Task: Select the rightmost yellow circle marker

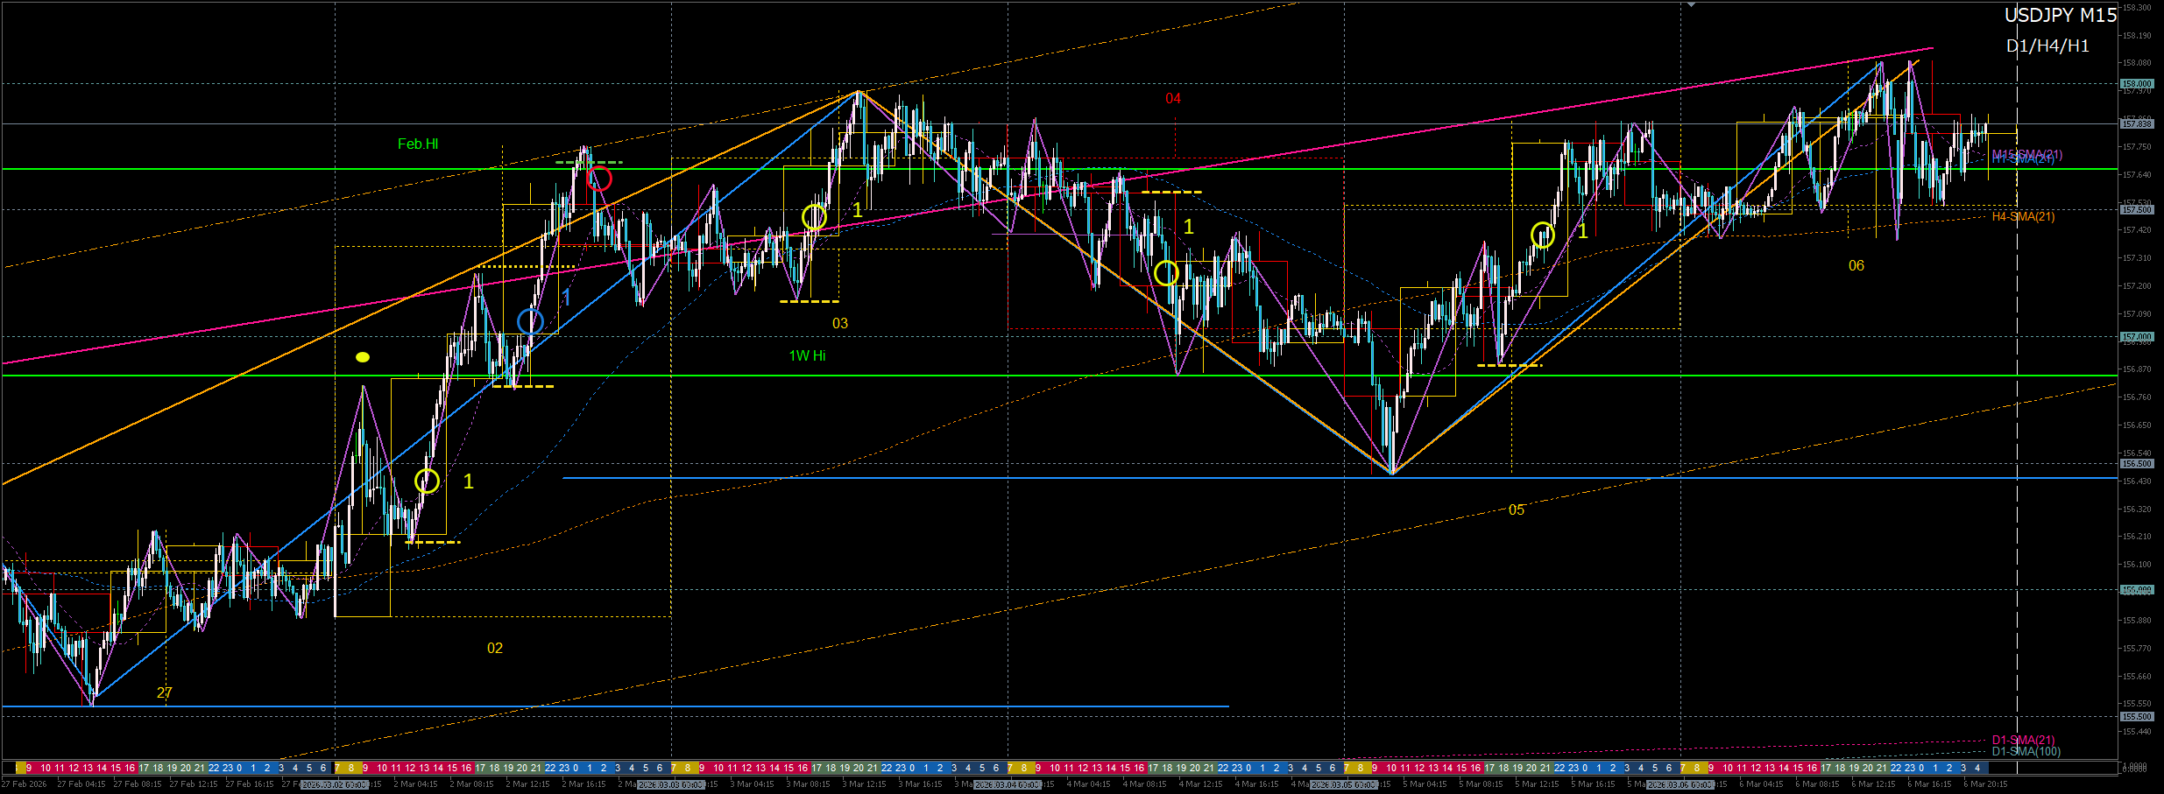Action: coord(1542,235)
